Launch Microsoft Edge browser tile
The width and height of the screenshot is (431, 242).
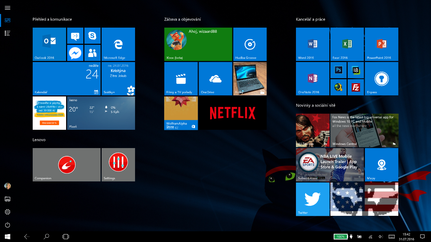[x=118, y=44]
